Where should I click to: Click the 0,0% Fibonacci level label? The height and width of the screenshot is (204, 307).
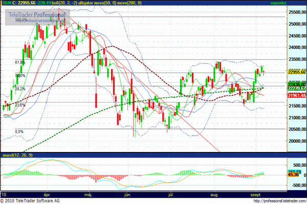click(x=19, y=132)
